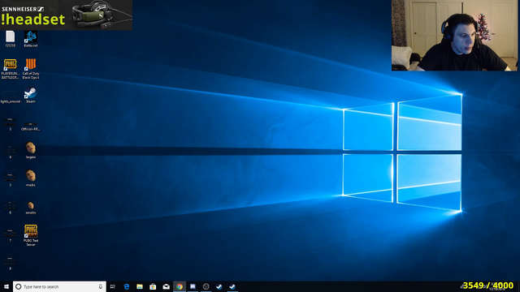Click the round OBS icon on the taskbar

pyautogui.click(x=206, y=286)
